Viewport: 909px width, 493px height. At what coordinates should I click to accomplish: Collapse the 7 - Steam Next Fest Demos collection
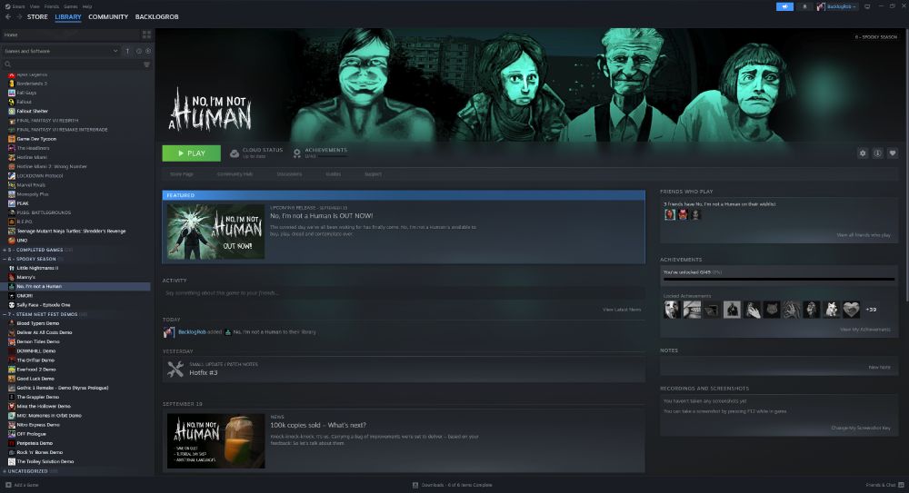5,314
